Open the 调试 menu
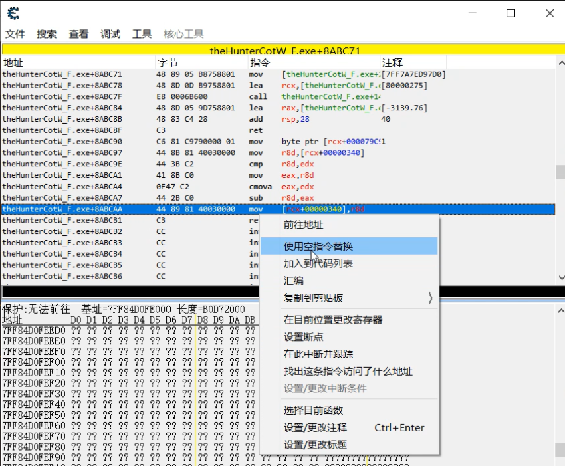Viewport: 565px width, 466px height. pyautogui.click(x=110, y=34)
